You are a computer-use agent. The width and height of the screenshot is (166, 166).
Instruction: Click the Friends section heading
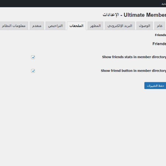(x=159, y=44)
